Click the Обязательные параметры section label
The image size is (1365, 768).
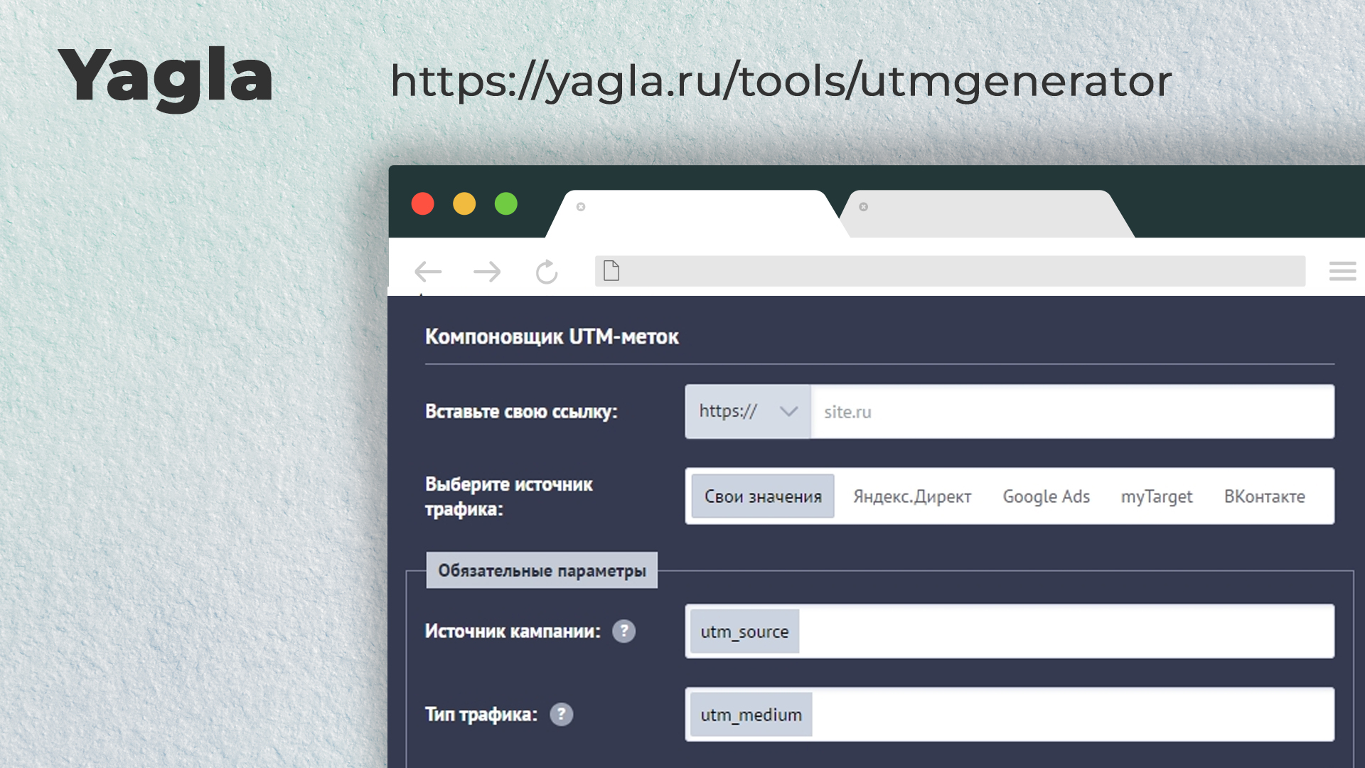point(542,570)
